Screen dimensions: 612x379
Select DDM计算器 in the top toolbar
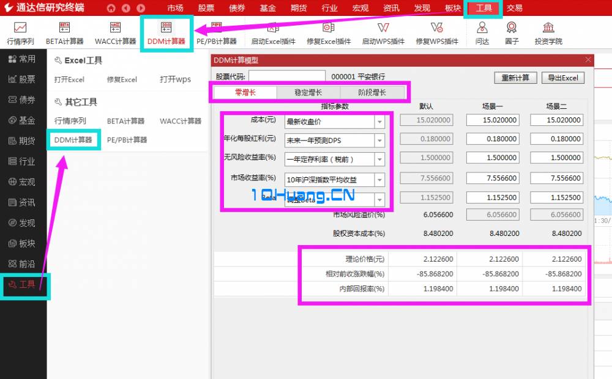[166, 34]
